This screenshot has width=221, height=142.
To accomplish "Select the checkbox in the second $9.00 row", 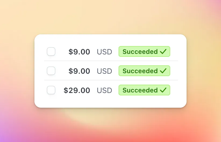I will pyautogui.click(x=51, y=71).
